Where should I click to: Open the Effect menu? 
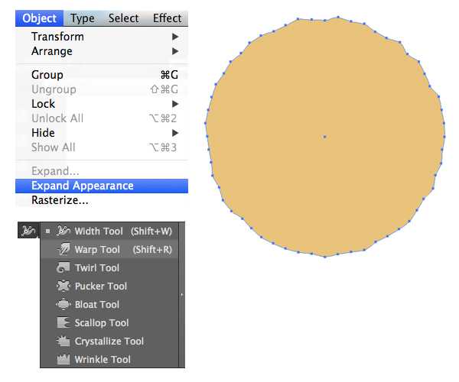coord(167,18)
